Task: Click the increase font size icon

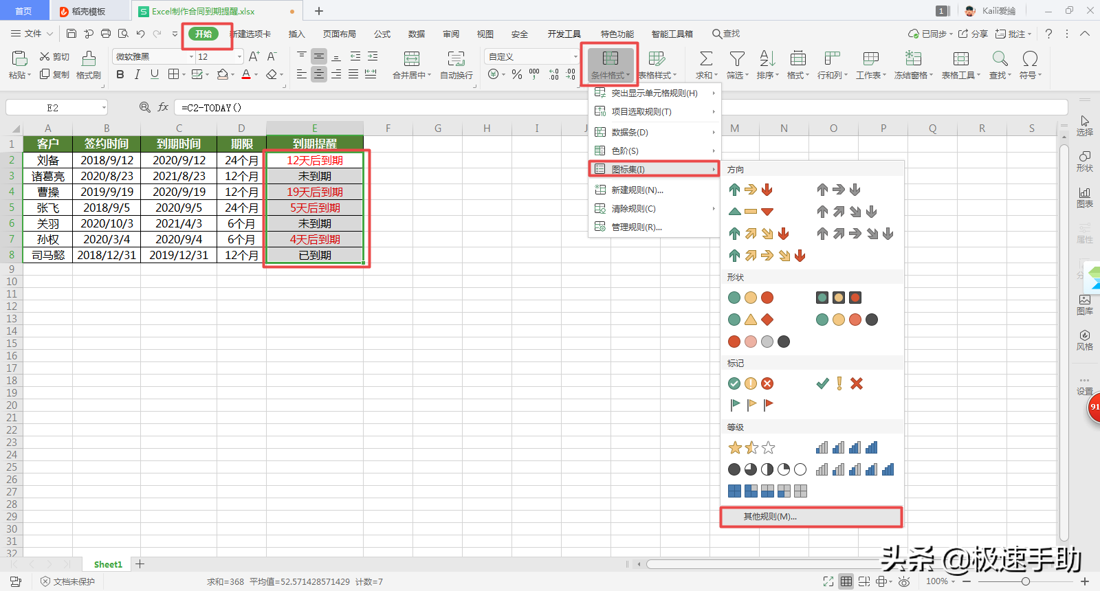Action: tap(254, 56)
